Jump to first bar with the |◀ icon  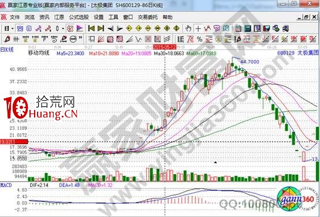tap(91, 28)
